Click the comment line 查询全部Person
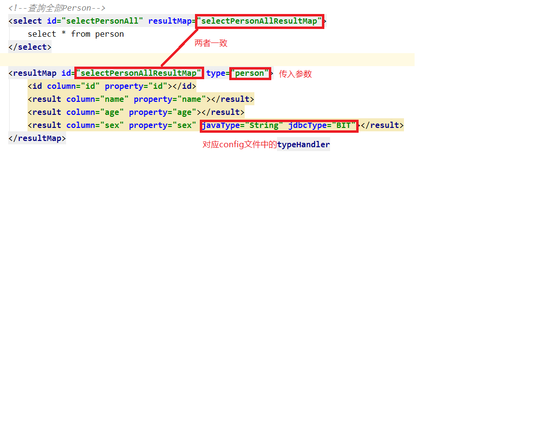 pyautogui.click(x=57, y=8)
